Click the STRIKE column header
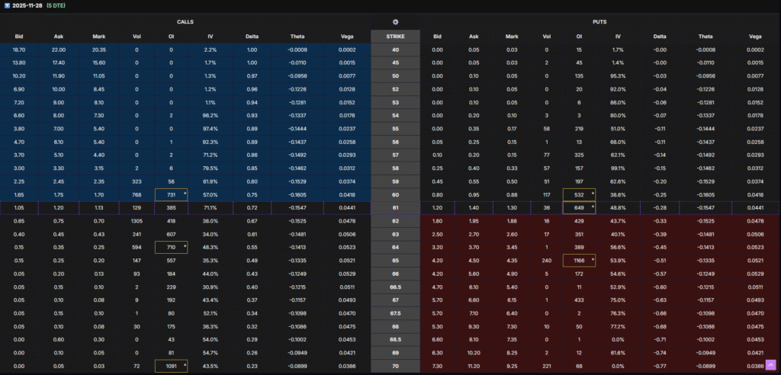 (395, 36)
